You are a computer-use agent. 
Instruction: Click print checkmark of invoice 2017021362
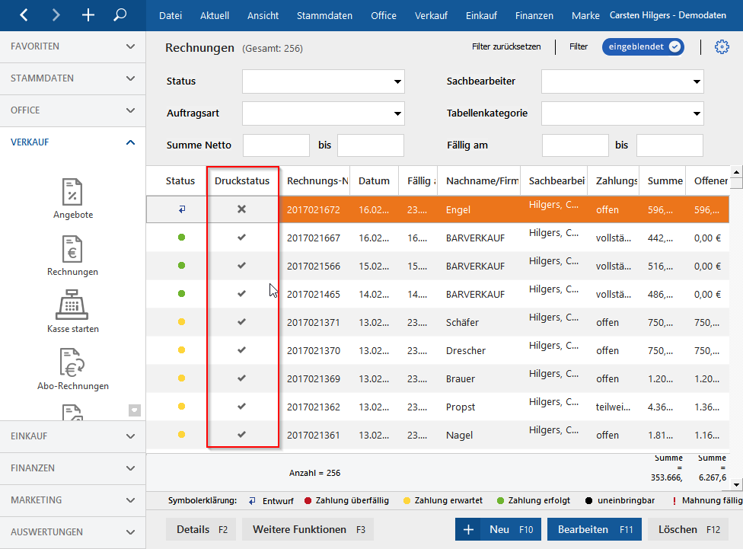point(241,407)
